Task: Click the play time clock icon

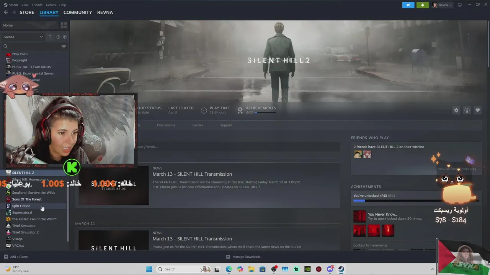Action: (x=204, y=110)
